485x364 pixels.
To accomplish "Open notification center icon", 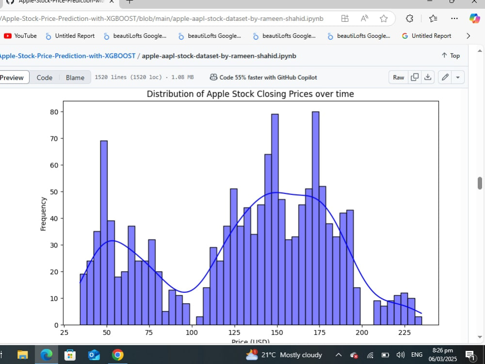I will click(470, 355).
